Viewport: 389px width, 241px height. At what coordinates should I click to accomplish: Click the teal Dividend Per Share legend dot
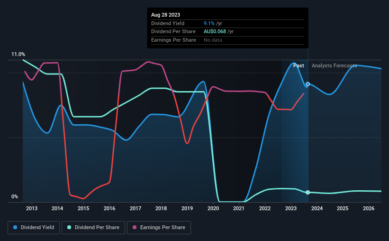pyautogui.click(x=69, y=227)
